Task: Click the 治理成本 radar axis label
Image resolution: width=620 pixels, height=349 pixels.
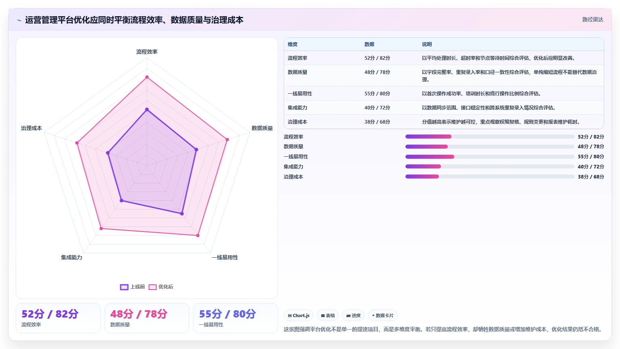Action: coord(32,128)
